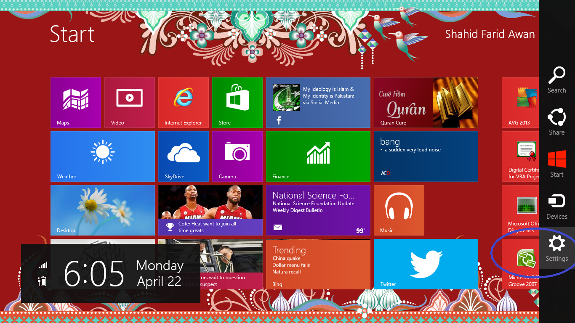The width and height of the screenshot is (575, 323).
Task: Open the Finance app
Action: (x=318, y=156)
